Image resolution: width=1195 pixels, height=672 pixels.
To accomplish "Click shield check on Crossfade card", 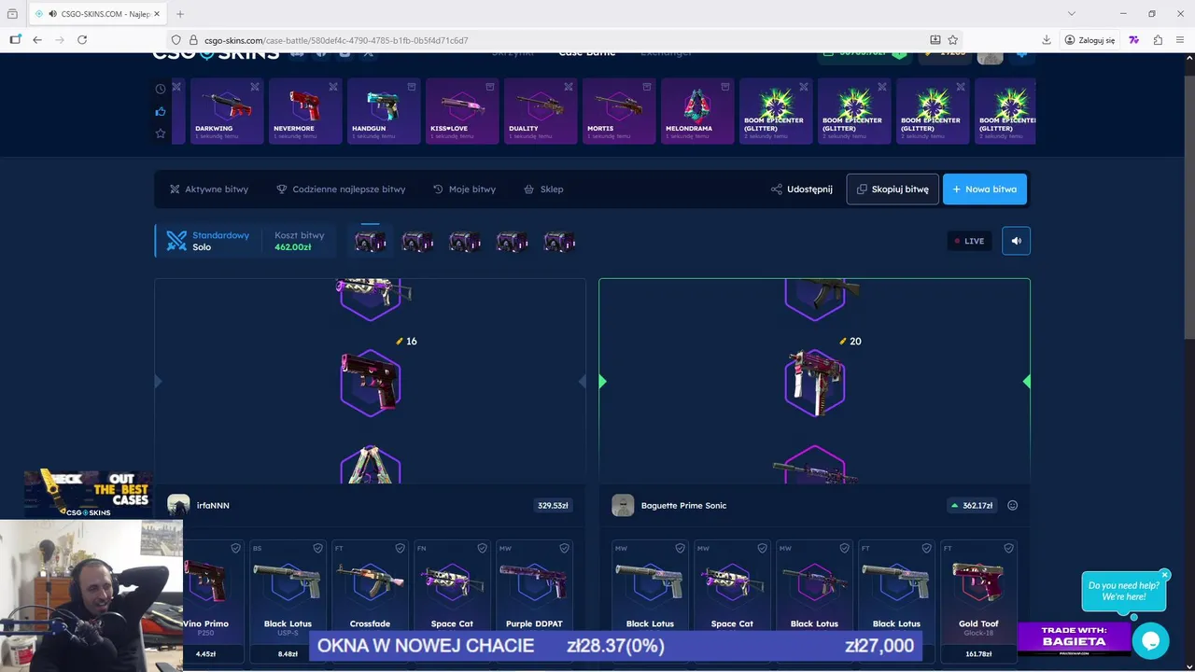I will [x=400, y=548].
